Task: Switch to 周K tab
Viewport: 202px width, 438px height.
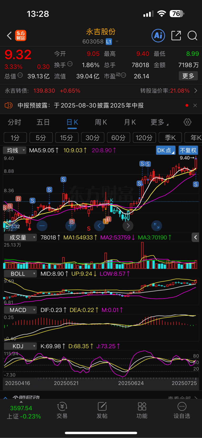Action: [101, 122]
